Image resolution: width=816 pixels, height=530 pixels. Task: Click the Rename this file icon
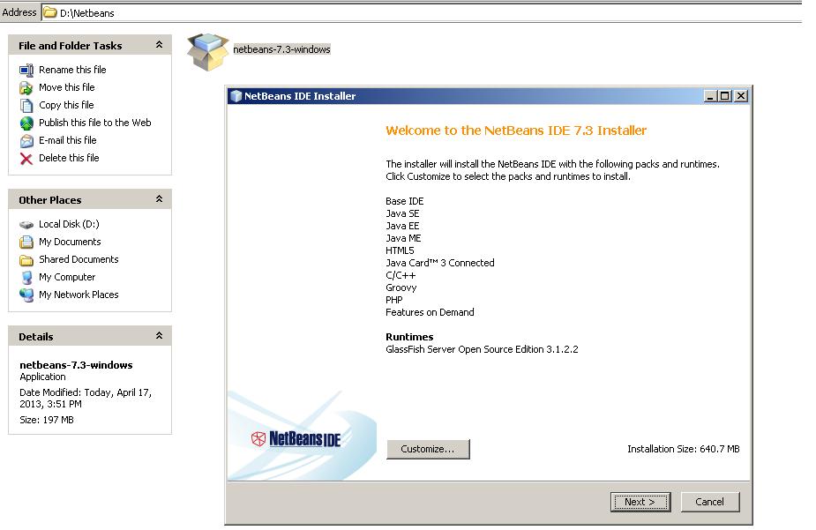click(x=26, y=70)
